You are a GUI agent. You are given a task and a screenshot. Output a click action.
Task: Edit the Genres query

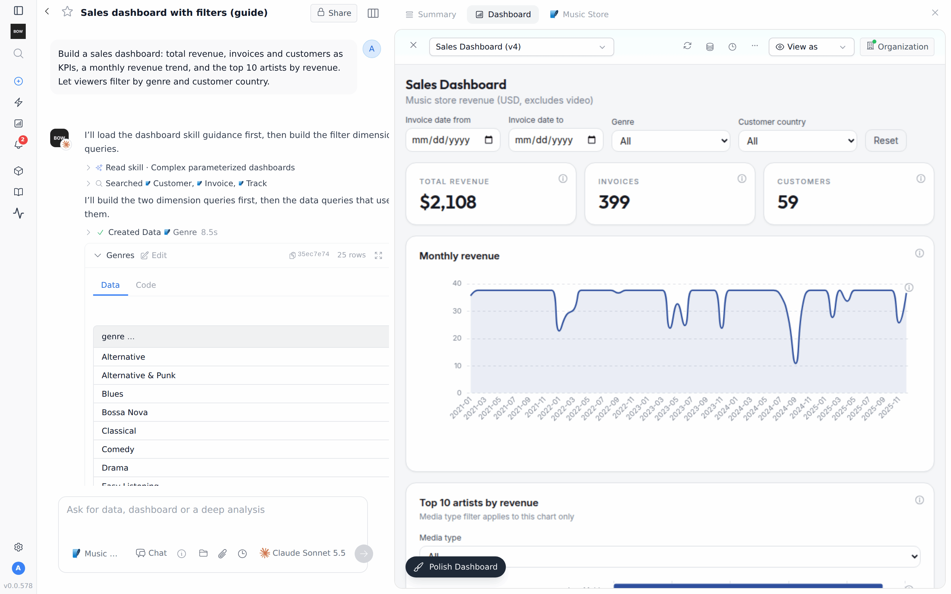point(154,255)
